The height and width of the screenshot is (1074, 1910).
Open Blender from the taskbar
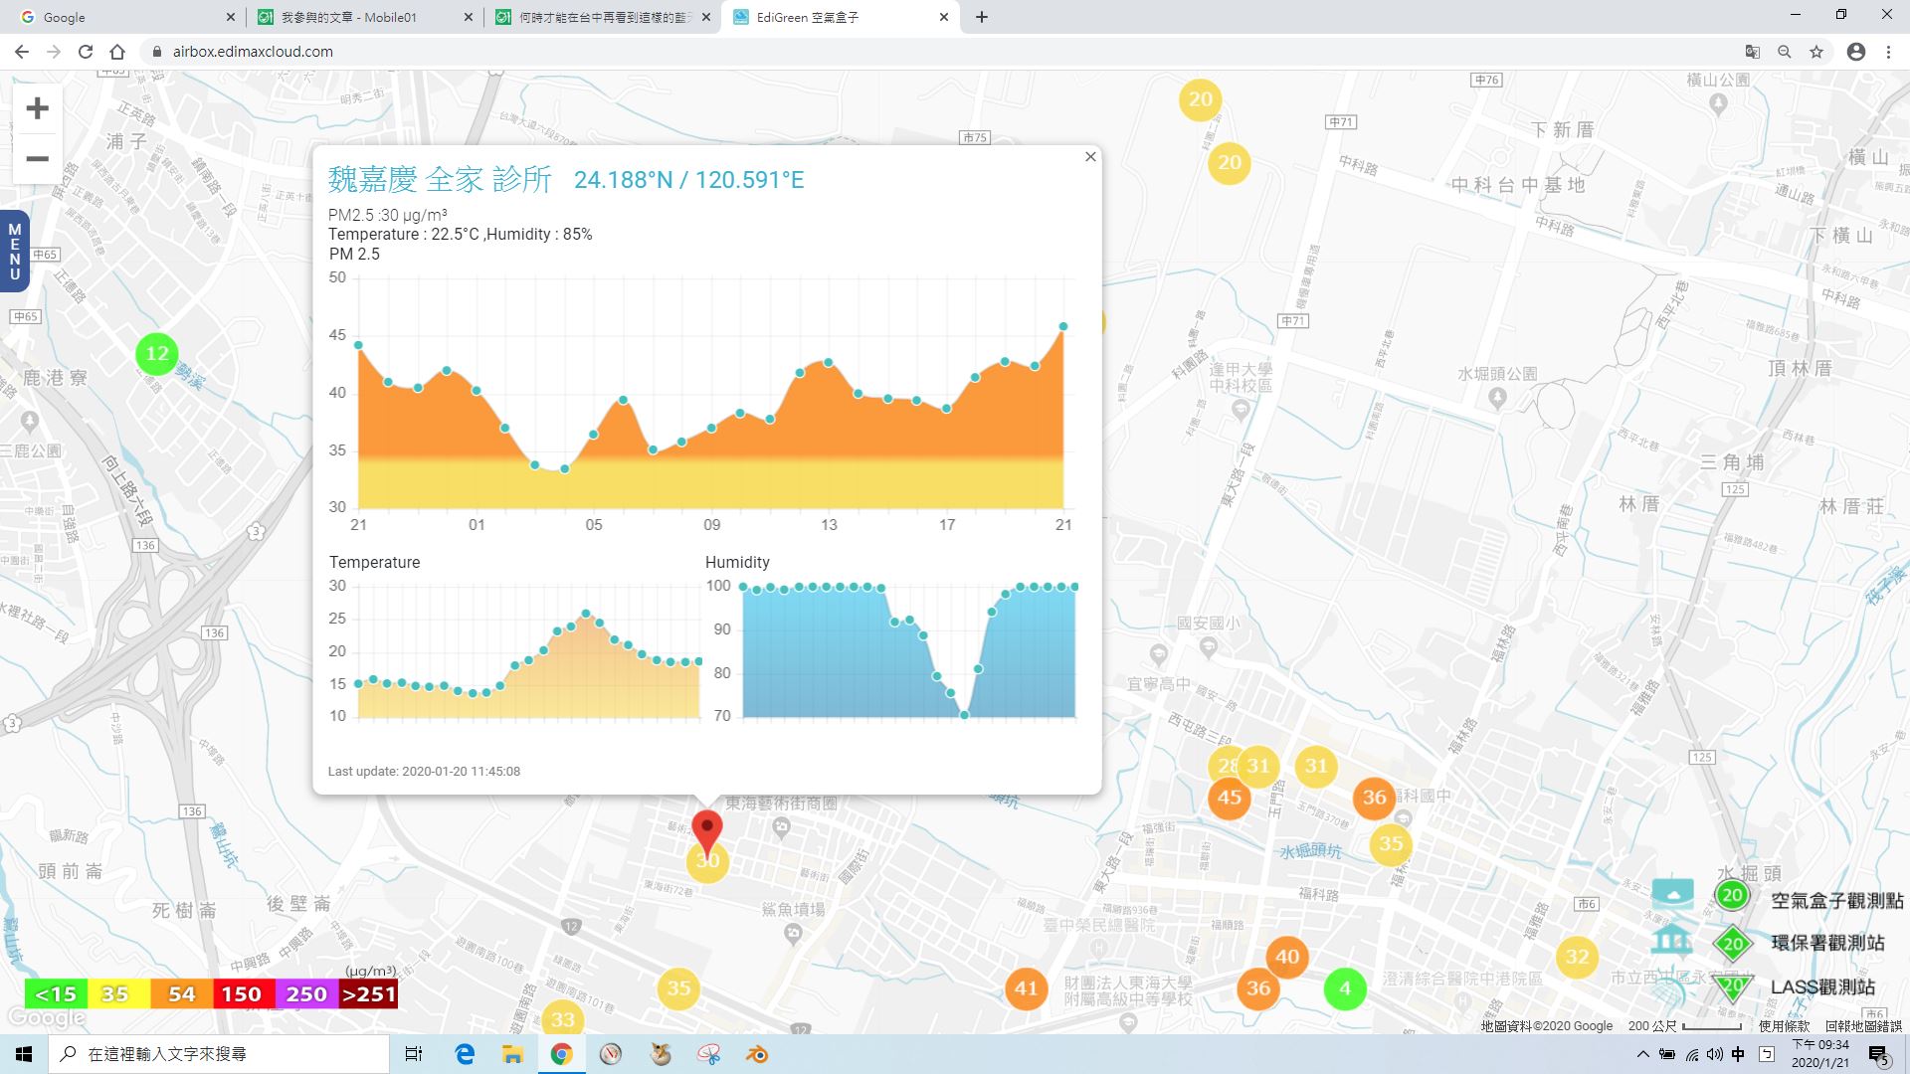[758, 1054]
